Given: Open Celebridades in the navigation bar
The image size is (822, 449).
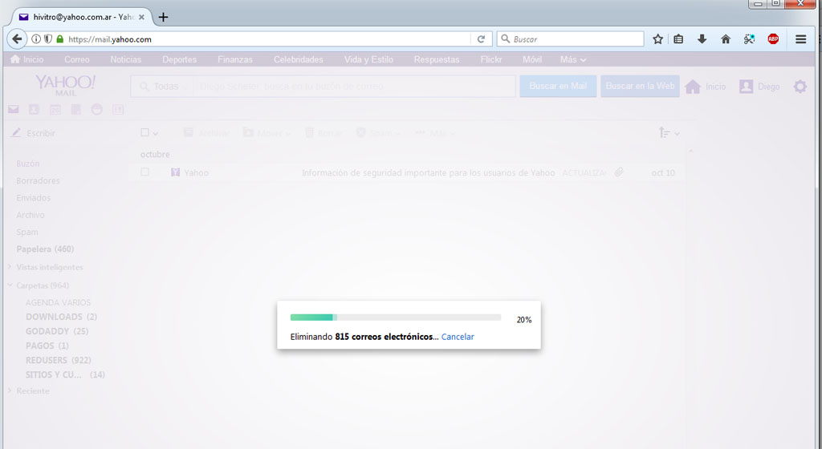Looking at the screenshot, I should (299, 59).
